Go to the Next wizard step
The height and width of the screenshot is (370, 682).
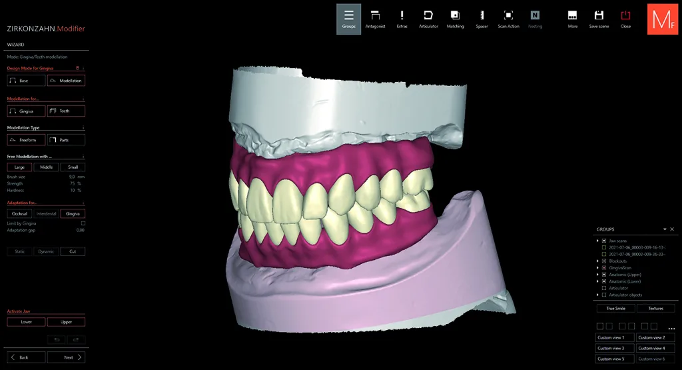click(66, 357)
